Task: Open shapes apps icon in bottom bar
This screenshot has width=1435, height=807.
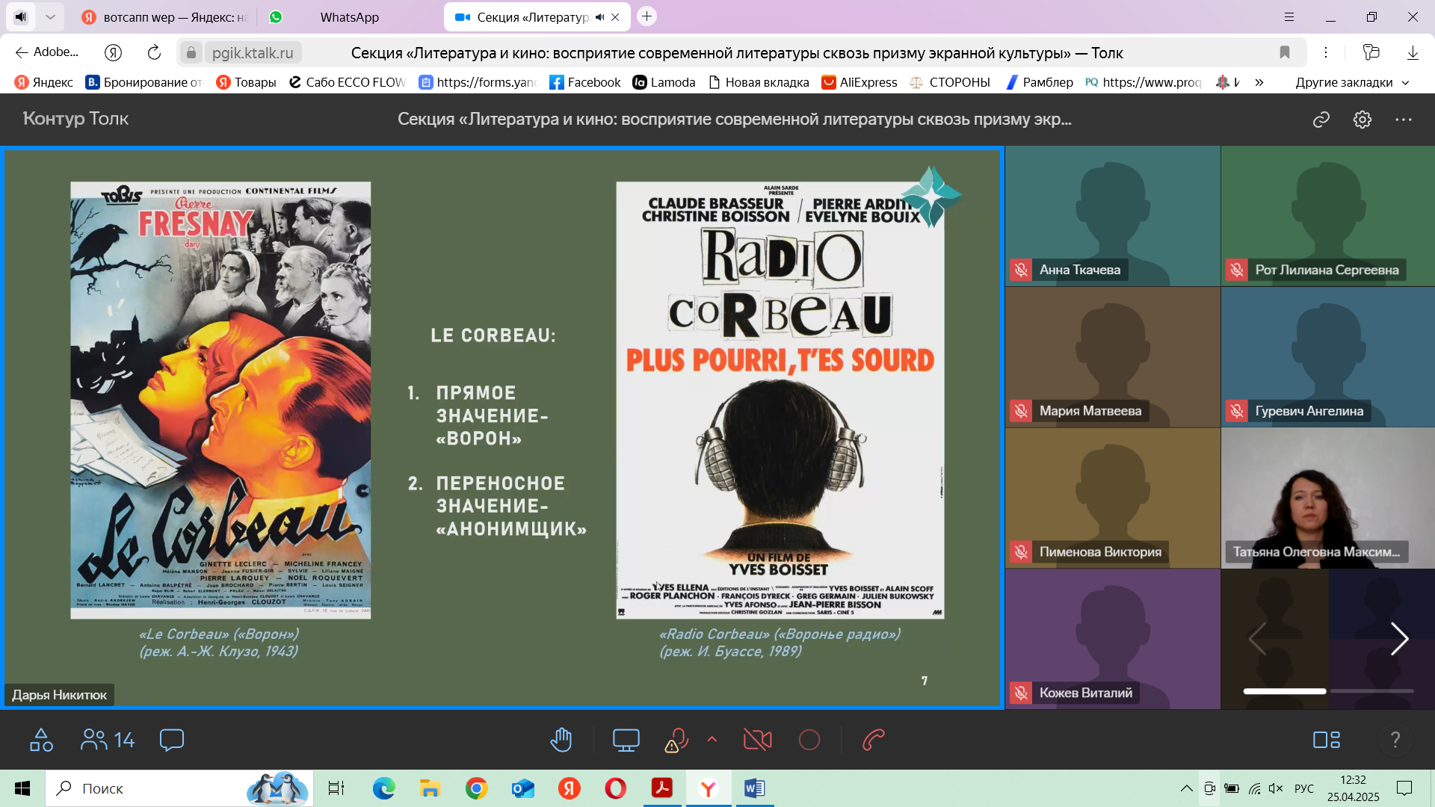Action: coord(41,740)
